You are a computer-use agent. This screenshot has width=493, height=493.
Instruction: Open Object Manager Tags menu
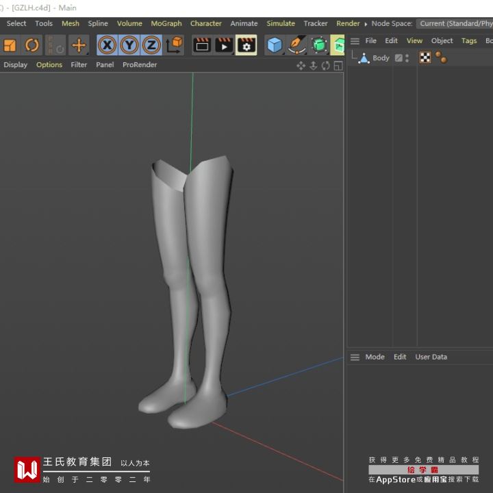coord(469,41)
